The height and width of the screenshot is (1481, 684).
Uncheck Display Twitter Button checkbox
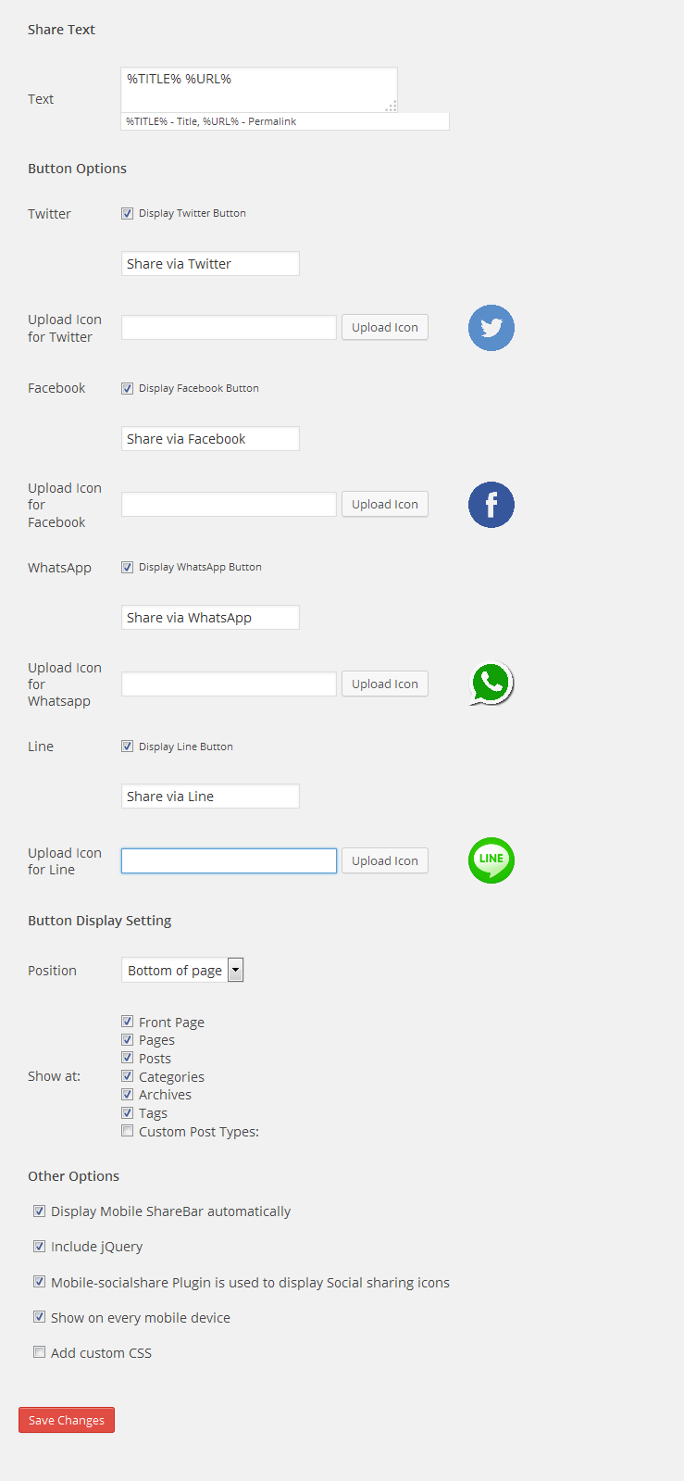[x=128, y=214]
